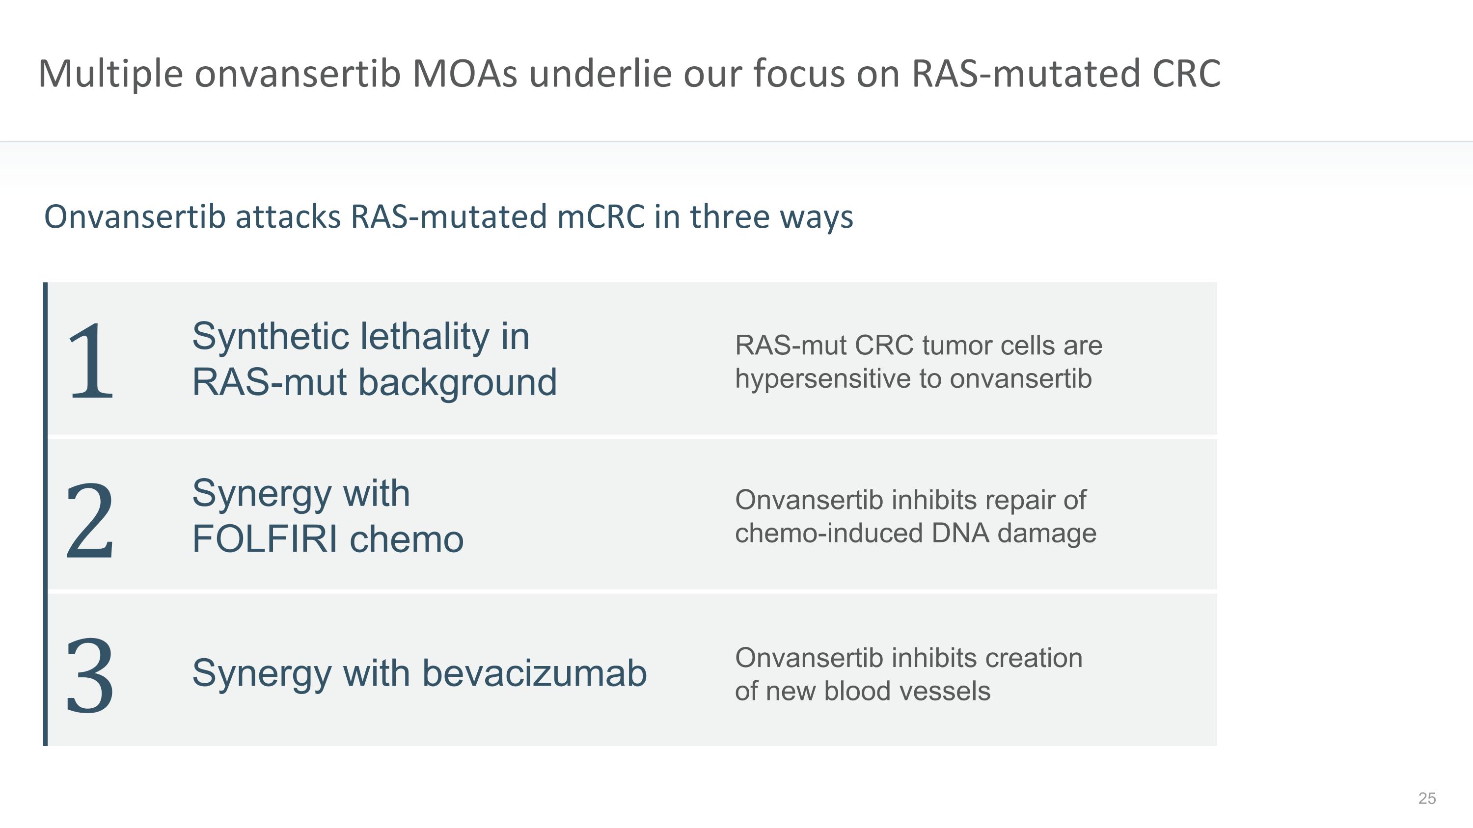Click the large numeral 1
This screenshot has height=828, width=1473.
click(x=90, y=361)
